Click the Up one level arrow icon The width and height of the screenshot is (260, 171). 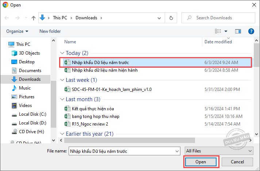click(34, 18)
